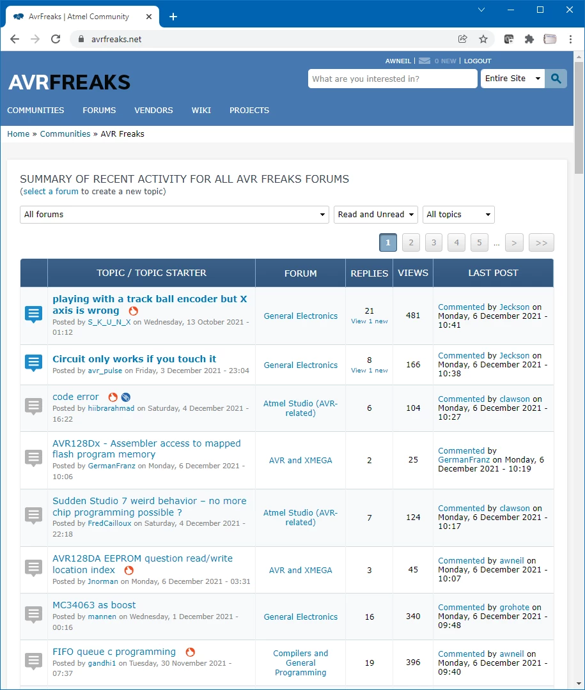The height and width of the screenshot is (690, 585).
Task: Click topic icon for track ball encoder row
Action: click(34, 314)
